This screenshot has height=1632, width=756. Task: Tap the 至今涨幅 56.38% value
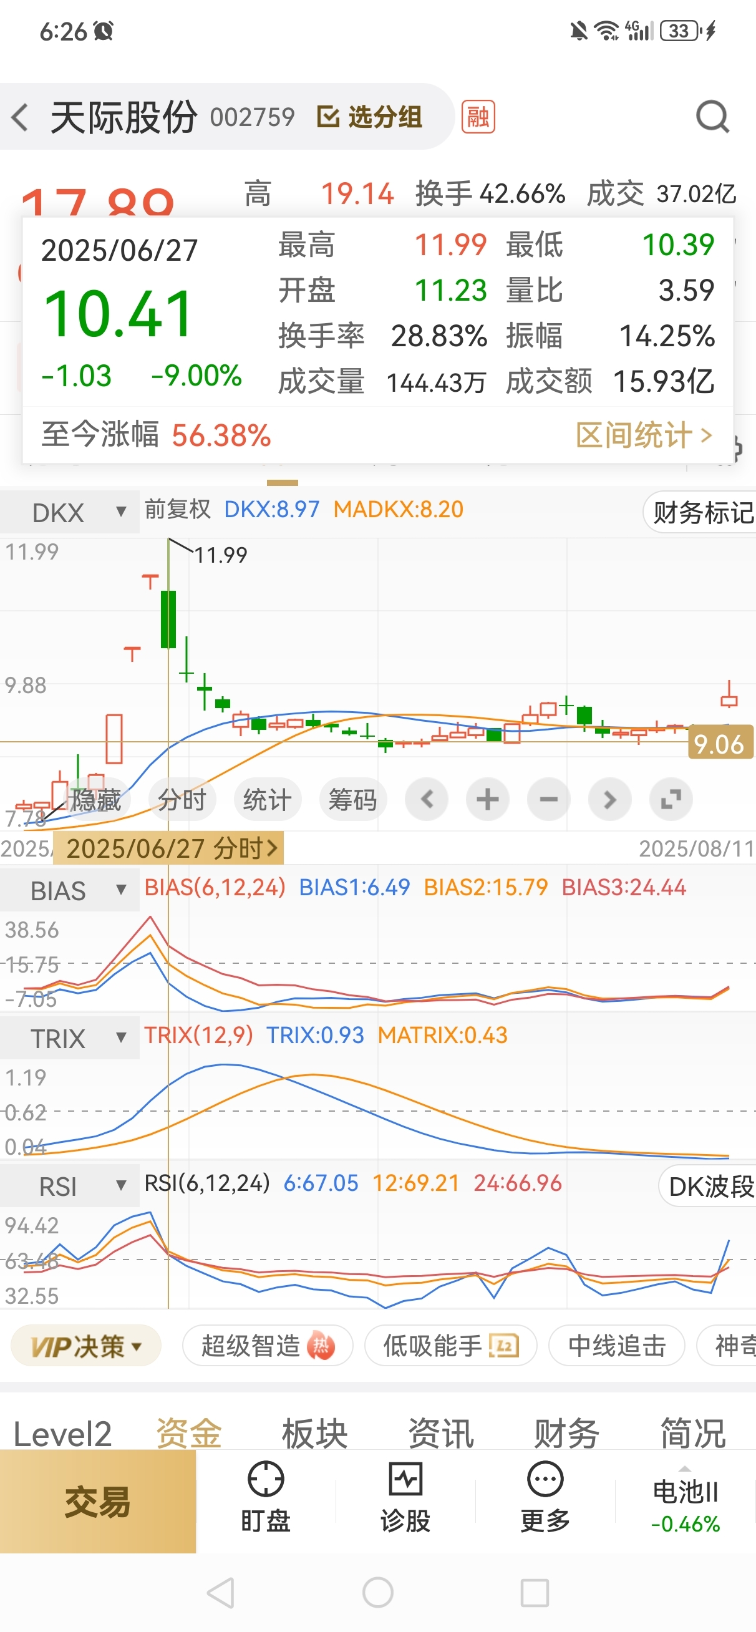pyautogui.click(x=221, y=435)
